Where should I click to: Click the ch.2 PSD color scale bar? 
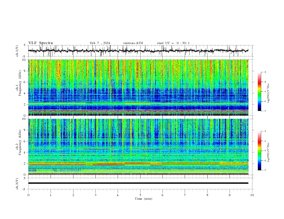click(259, 151)
